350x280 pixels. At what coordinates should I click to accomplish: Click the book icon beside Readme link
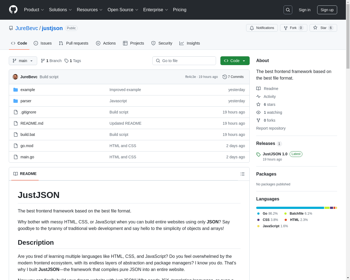pyautogui.click(x=258, y=89)
